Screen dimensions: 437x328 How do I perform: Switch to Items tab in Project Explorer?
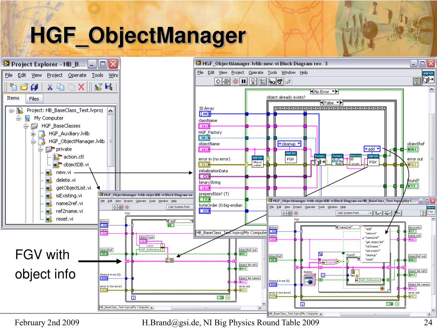(x=13, y=98)
